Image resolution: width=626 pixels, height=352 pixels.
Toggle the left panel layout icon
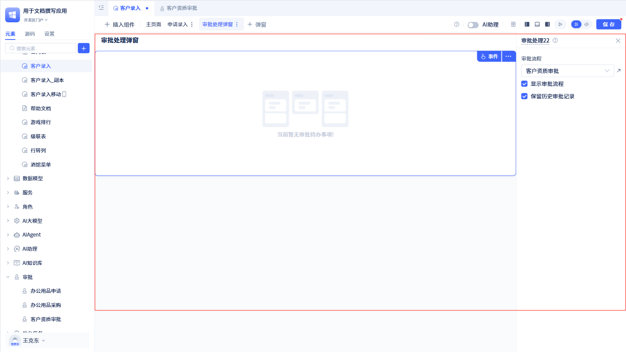tap(527, 24)
